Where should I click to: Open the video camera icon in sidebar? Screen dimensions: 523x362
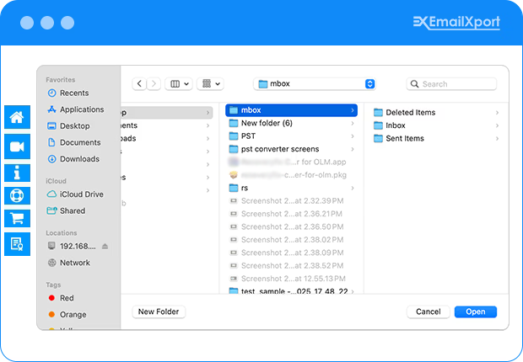coord(17,146)
